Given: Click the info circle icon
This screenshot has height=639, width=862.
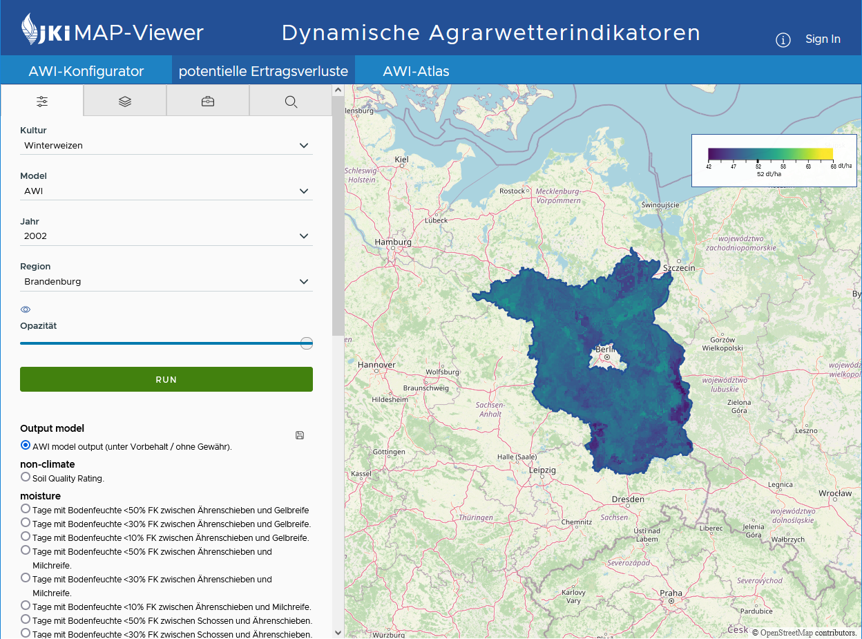Looking at the screenshot, I should click(783, 40).
